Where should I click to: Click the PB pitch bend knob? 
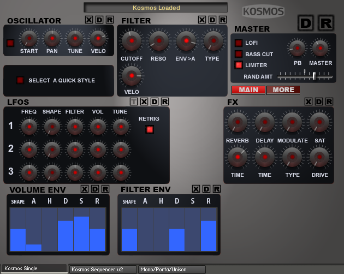point(297,48)
